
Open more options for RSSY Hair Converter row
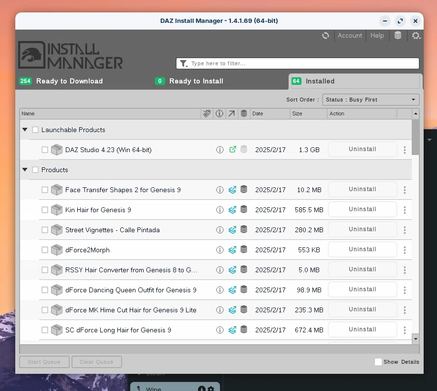click(405, 270)
